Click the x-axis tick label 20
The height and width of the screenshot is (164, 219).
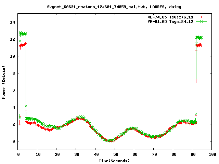[57, 154]
